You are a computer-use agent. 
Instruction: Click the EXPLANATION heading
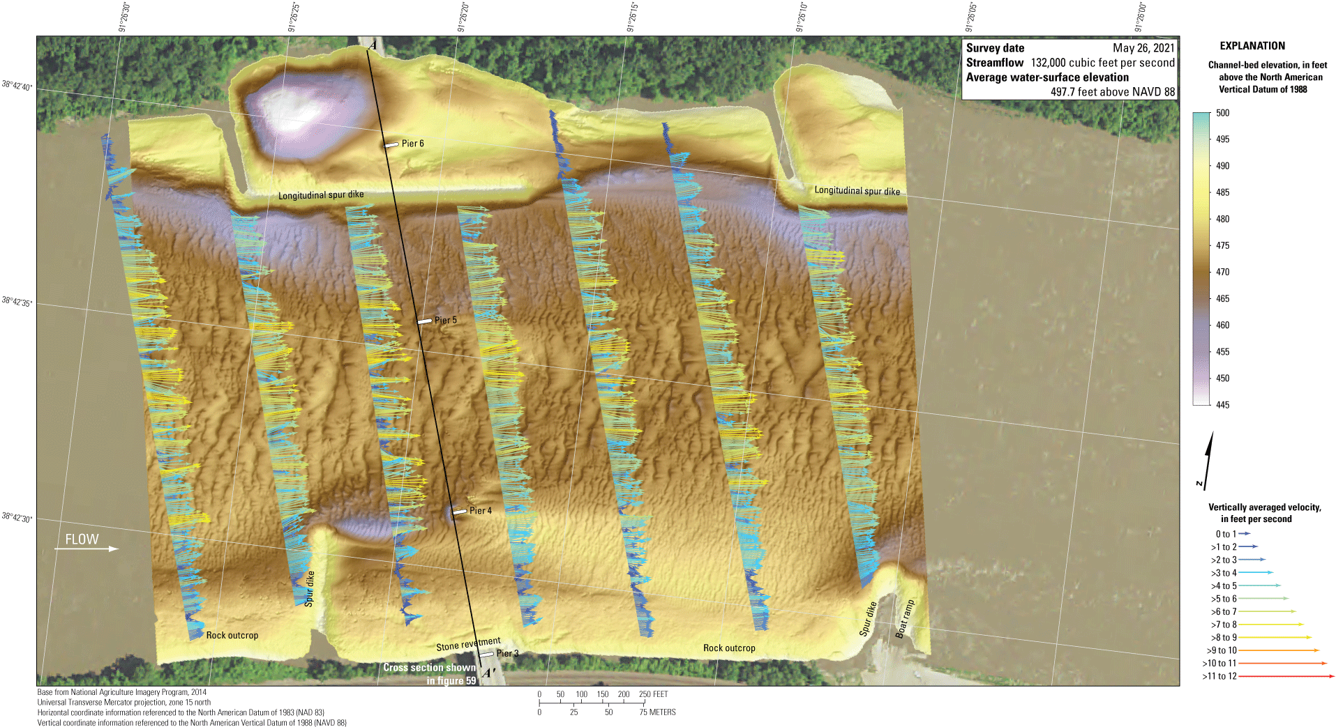pyautogui.click(x=1252, y=46)
